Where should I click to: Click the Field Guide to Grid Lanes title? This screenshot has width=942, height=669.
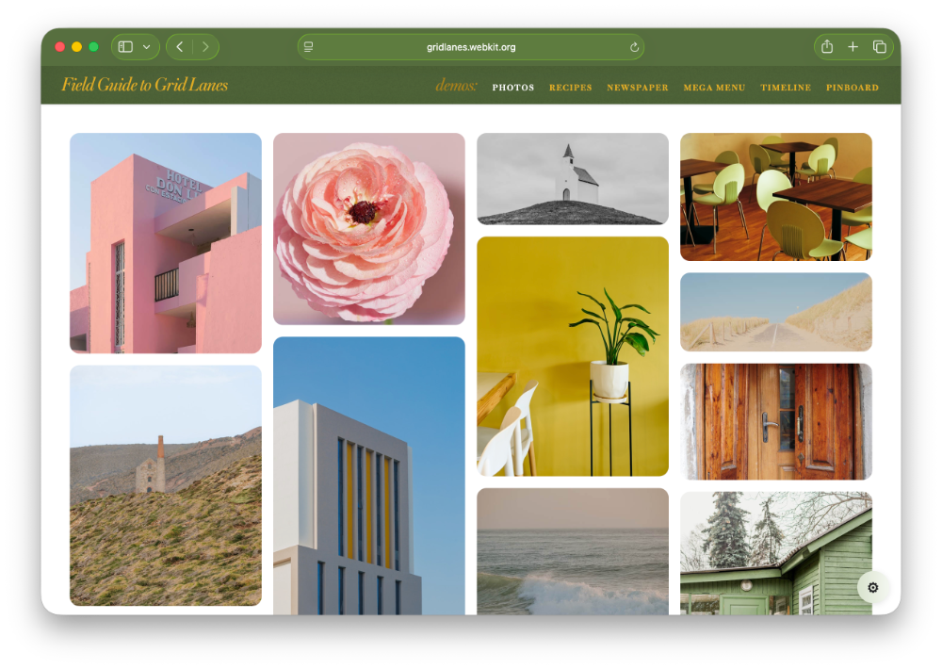pyautogui.click(x=145, y=85)
